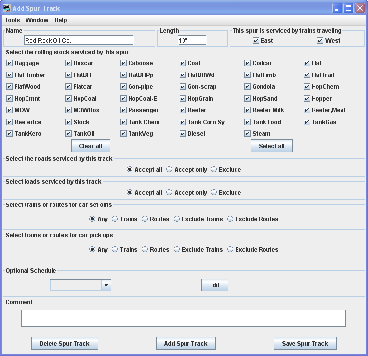This screenshot has height=356, width=368.
Task: Choose Exclude Routes for car set outs
Action: coord(230,219)
